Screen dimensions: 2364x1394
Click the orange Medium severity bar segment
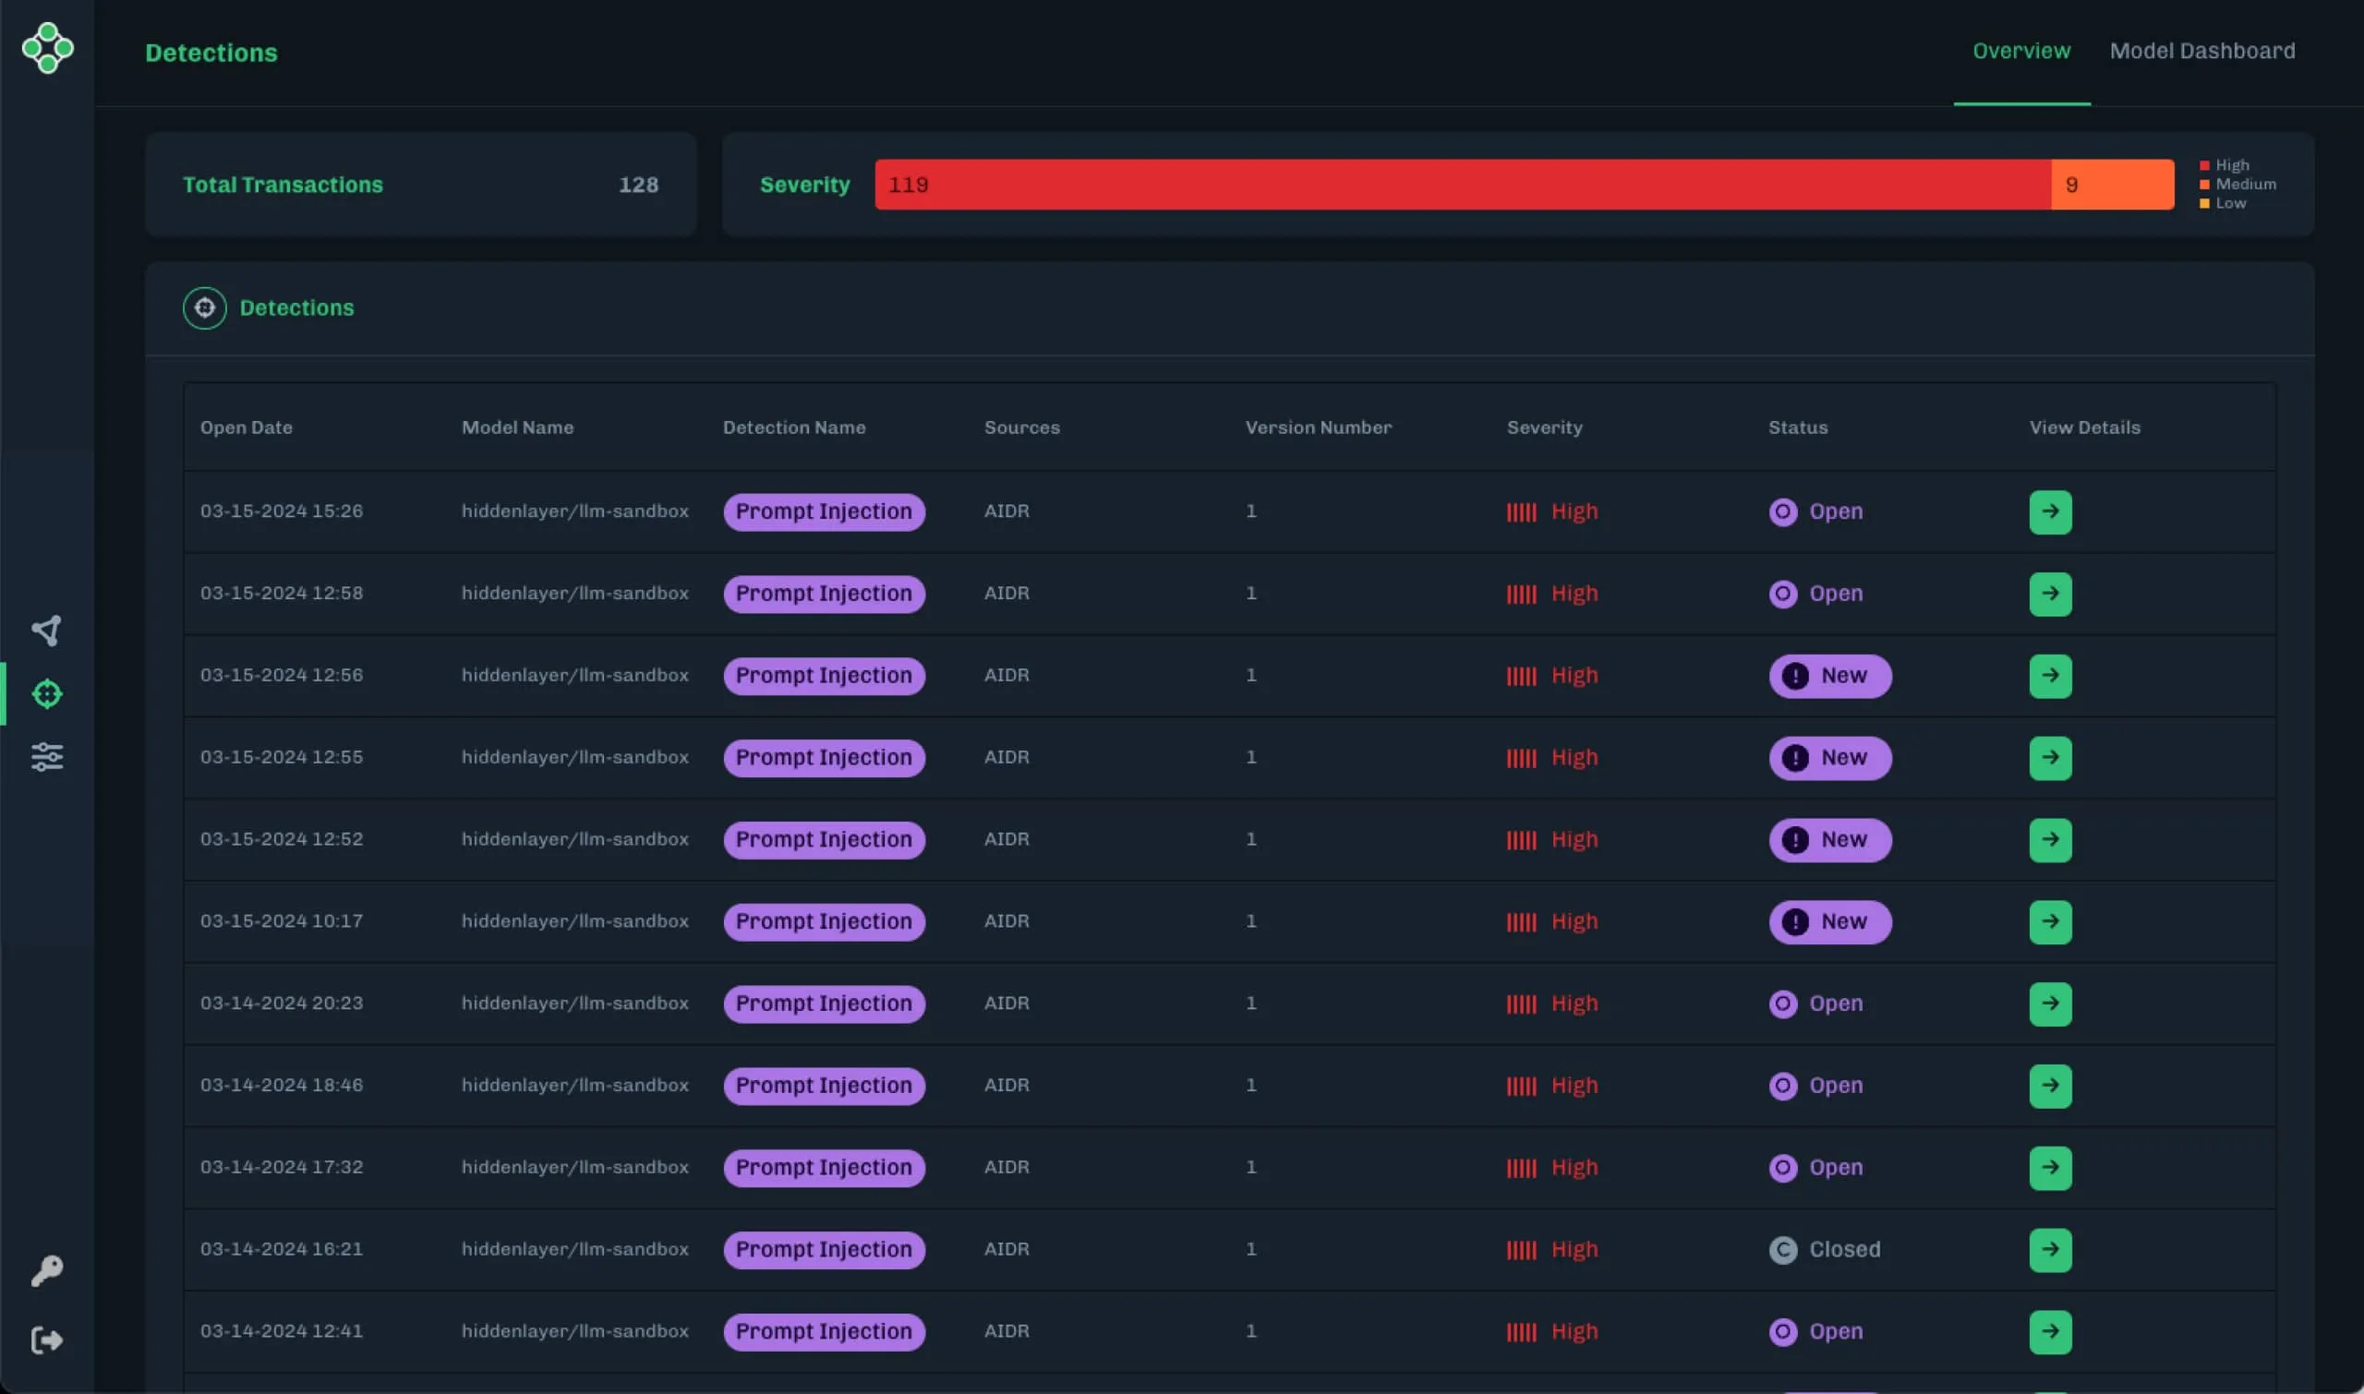pyautogui.click(x=2111, y=184)
